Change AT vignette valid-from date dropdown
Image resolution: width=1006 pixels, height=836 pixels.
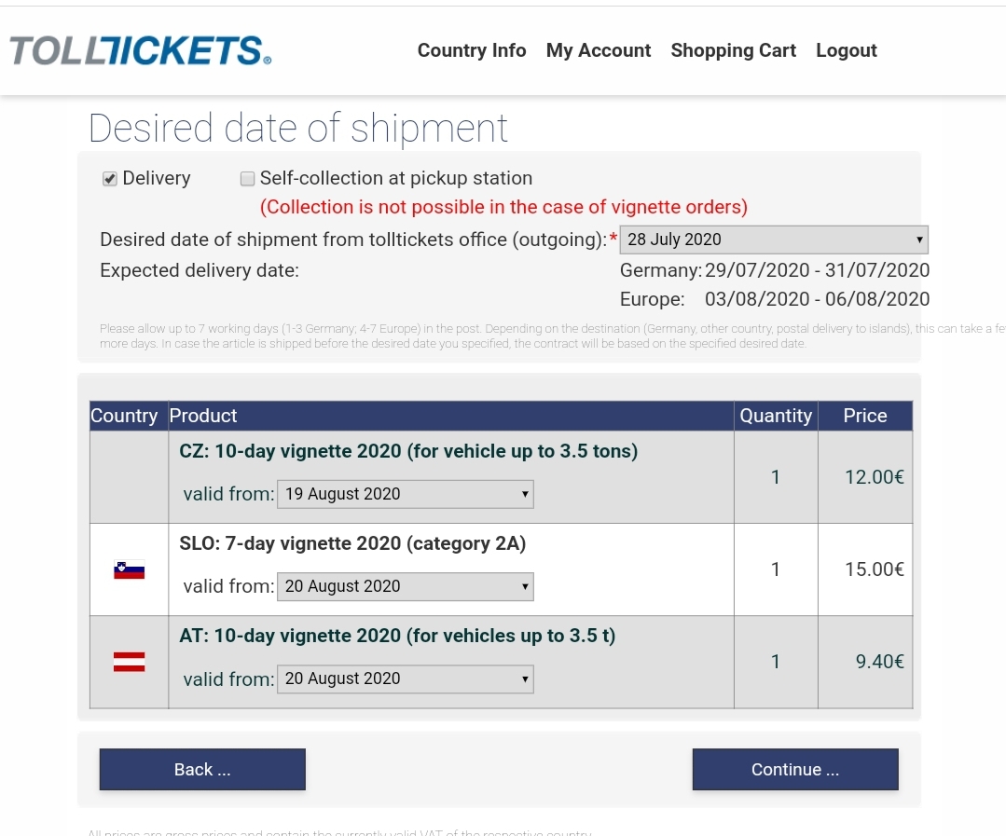pos(405,678)
